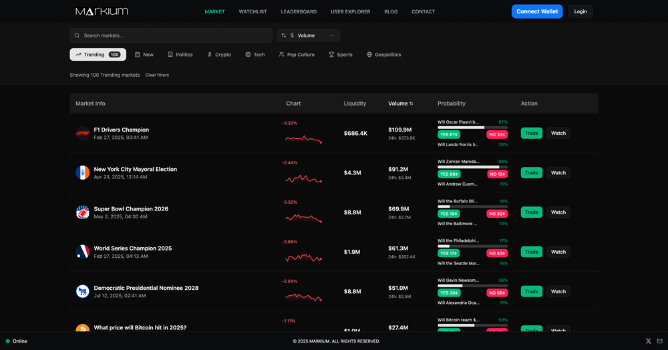The width and height of the screenshot is (668, 350).
Task: Click the search magnifier icon
Action: coord(77,35)
